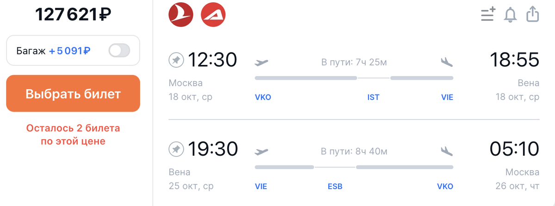The width and height of the screenshot is (555, 206).
Task: Click the return flight route progress line
Action: 354,167
